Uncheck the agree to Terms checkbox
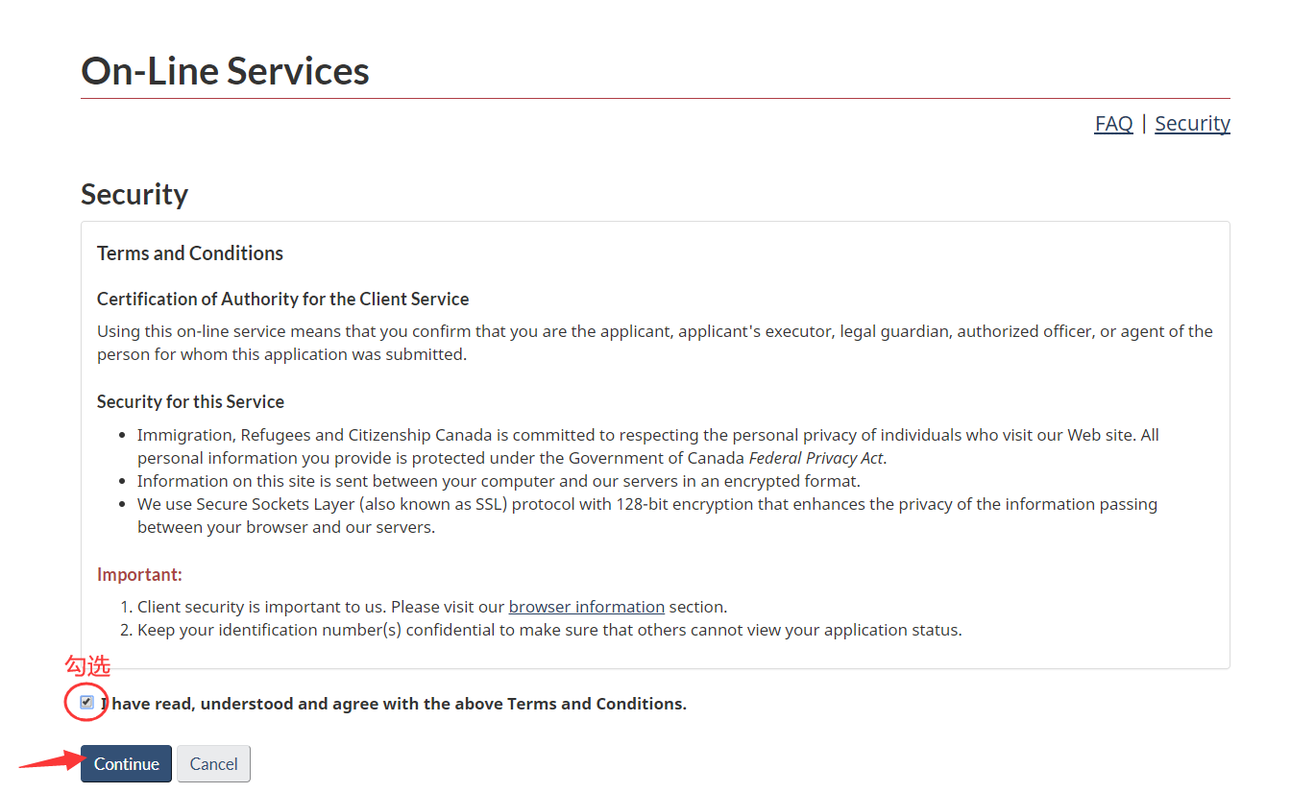 pyautogui.click(x=87, y=703)
